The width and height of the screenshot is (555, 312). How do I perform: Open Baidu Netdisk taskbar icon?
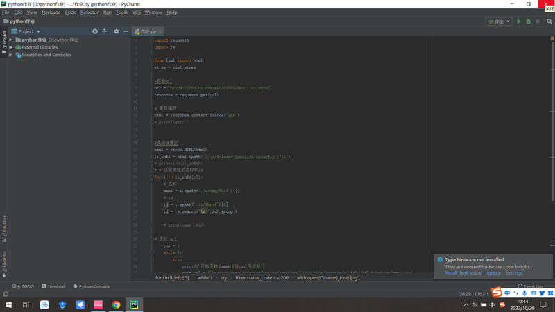coord(44,305)
